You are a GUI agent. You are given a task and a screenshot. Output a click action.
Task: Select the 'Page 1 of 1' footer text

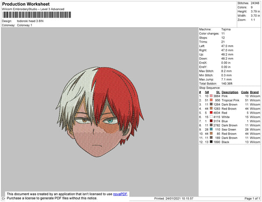click(252, 199)
